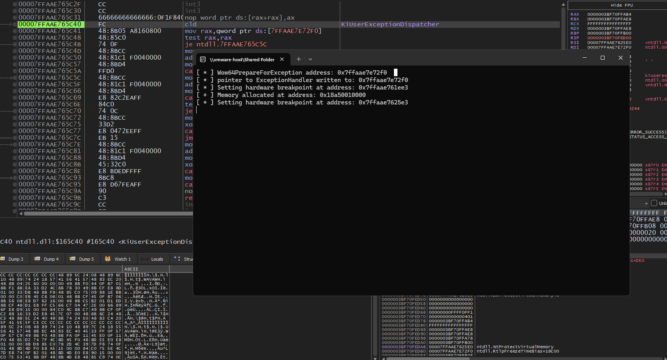The image size is (667, 360).
Task: Click the Watch 1 dog icon
Action: coord(108,259)
